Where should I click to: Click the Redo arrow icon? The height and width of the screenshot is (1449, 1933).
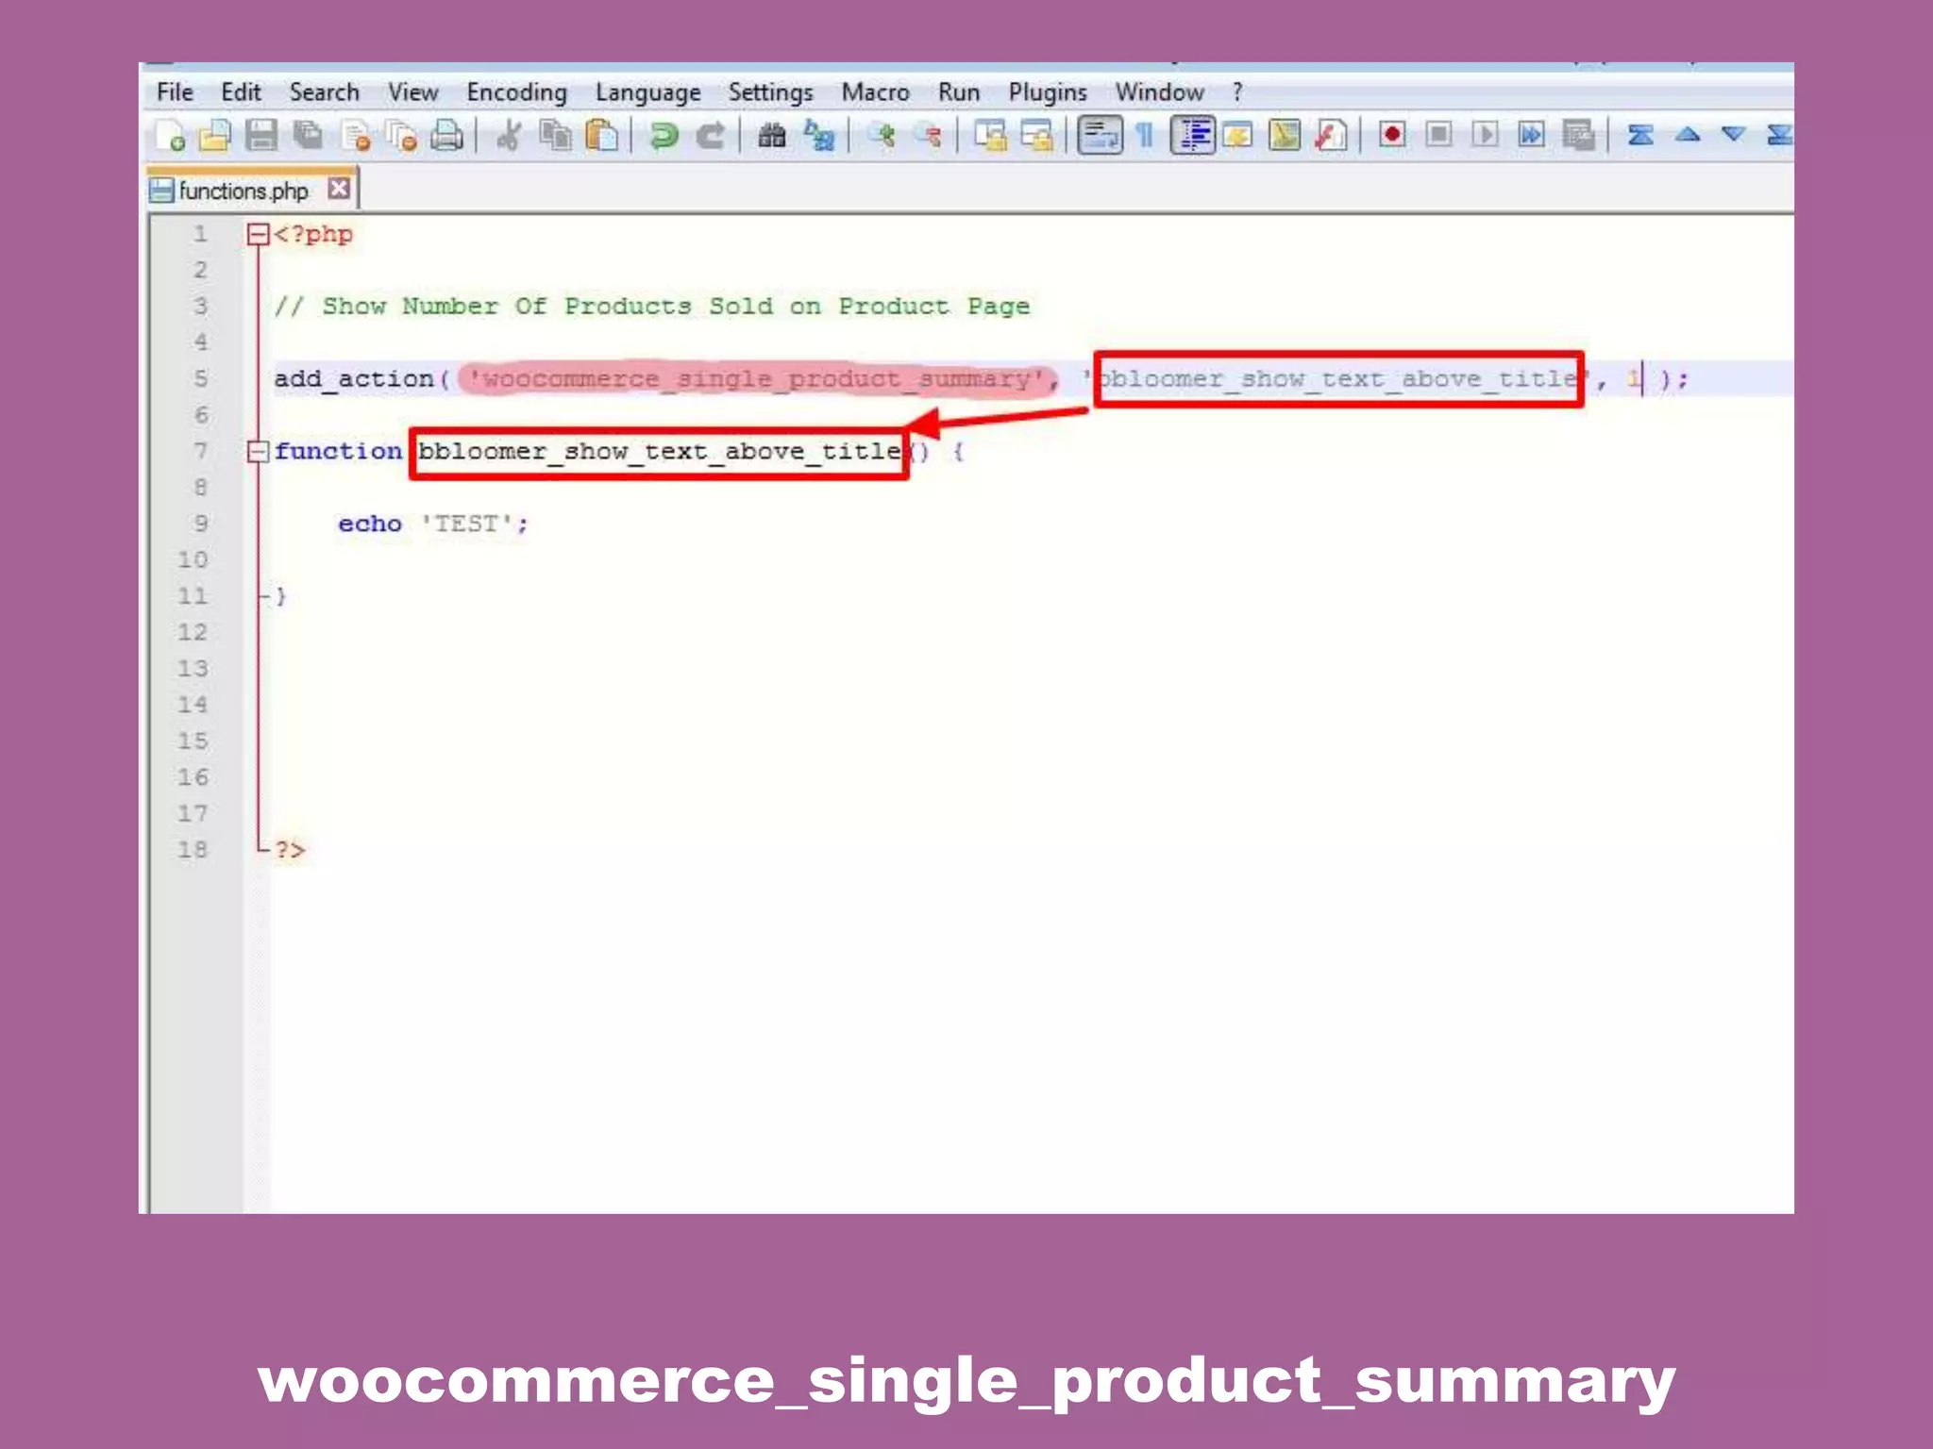point(710,136)
